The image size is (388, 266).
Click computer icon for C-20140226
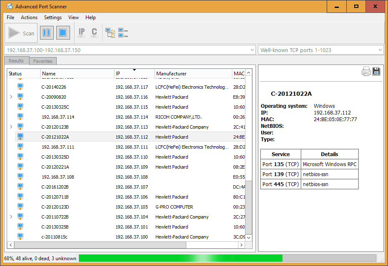20,87
